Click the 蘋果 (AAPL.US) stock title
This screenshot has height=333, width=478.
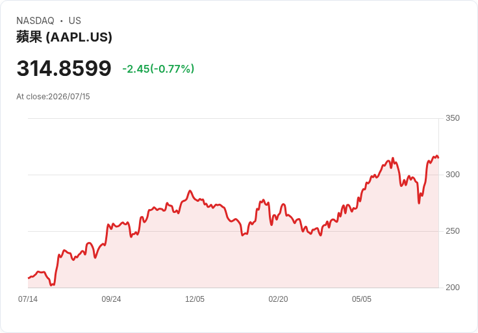[x=64, y=37]
